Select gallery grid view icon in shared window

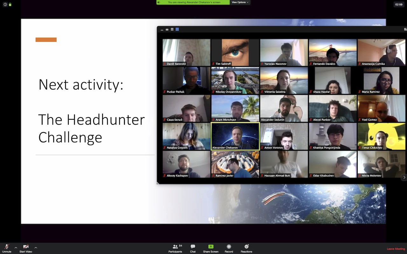point(177,29)
